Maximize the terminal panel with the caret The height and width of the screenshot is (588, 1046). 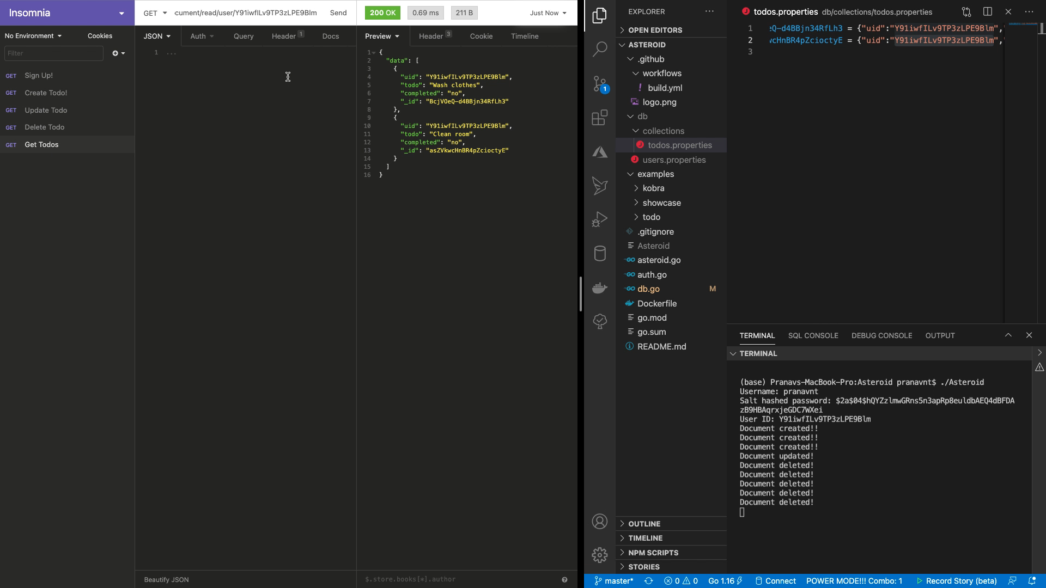click(x=1008, y=335)
